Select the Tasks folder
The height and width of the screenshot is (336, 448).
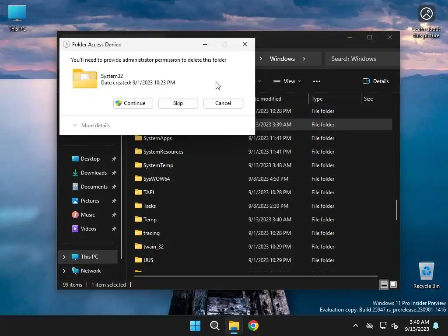(150, 206)
